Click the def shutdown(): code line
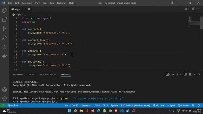 [x=33, y=62]
